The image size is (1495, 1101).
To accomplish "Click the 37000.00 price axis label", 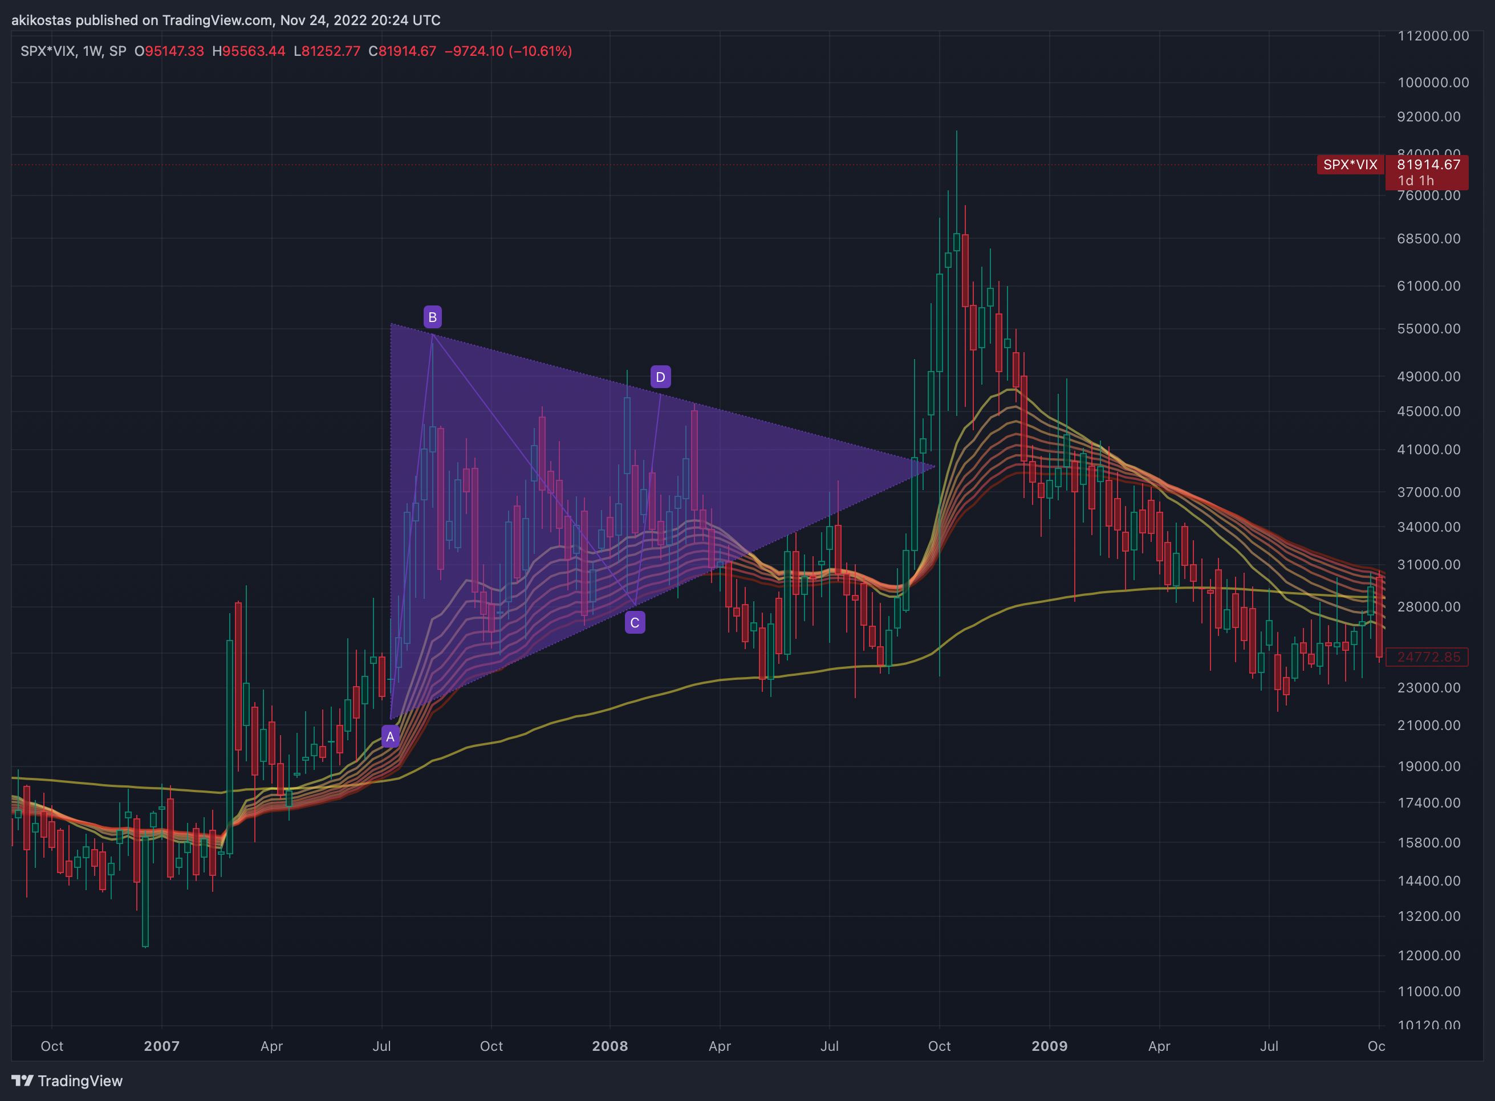I will [1428, 492].
